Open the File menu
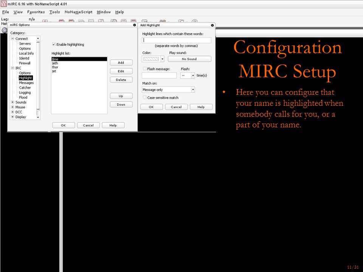This screenshot has width=363, height=272. pyautogui.click(x=6, y=12)
